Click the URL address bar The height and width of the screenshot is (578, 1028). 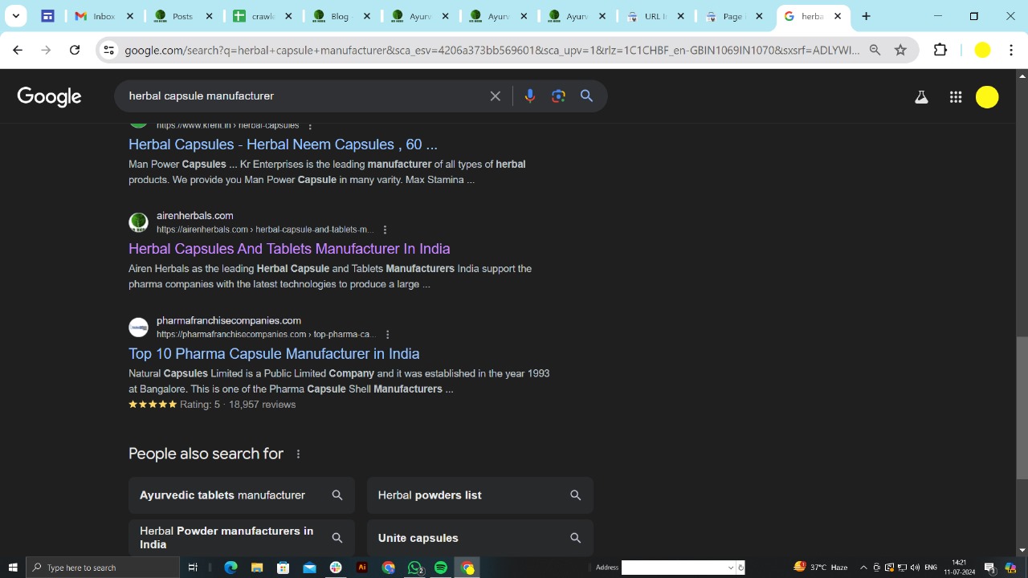pos(492,50)
